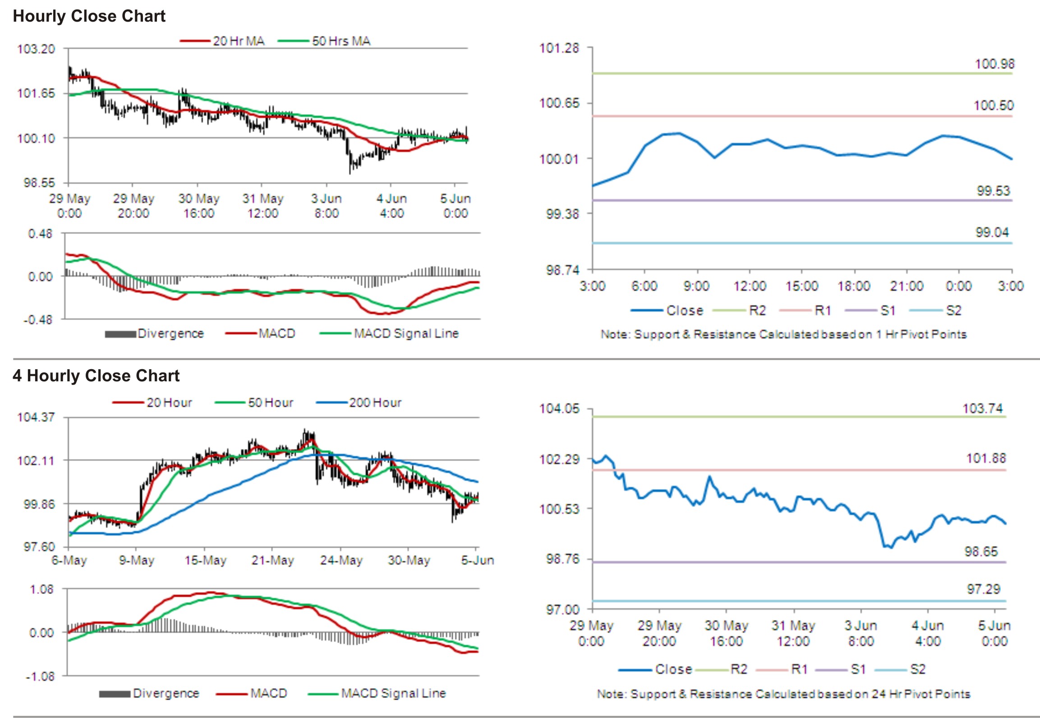Viewport: 1040px width, 718px height.
Task: Click the red line sample beside '20 Hr MA'
Action: tap(195, 41)
